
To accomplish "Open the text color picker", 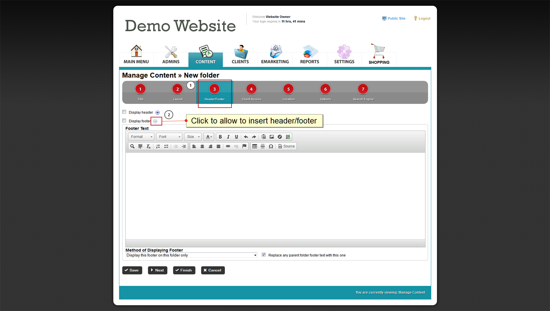I will [209, 137].
